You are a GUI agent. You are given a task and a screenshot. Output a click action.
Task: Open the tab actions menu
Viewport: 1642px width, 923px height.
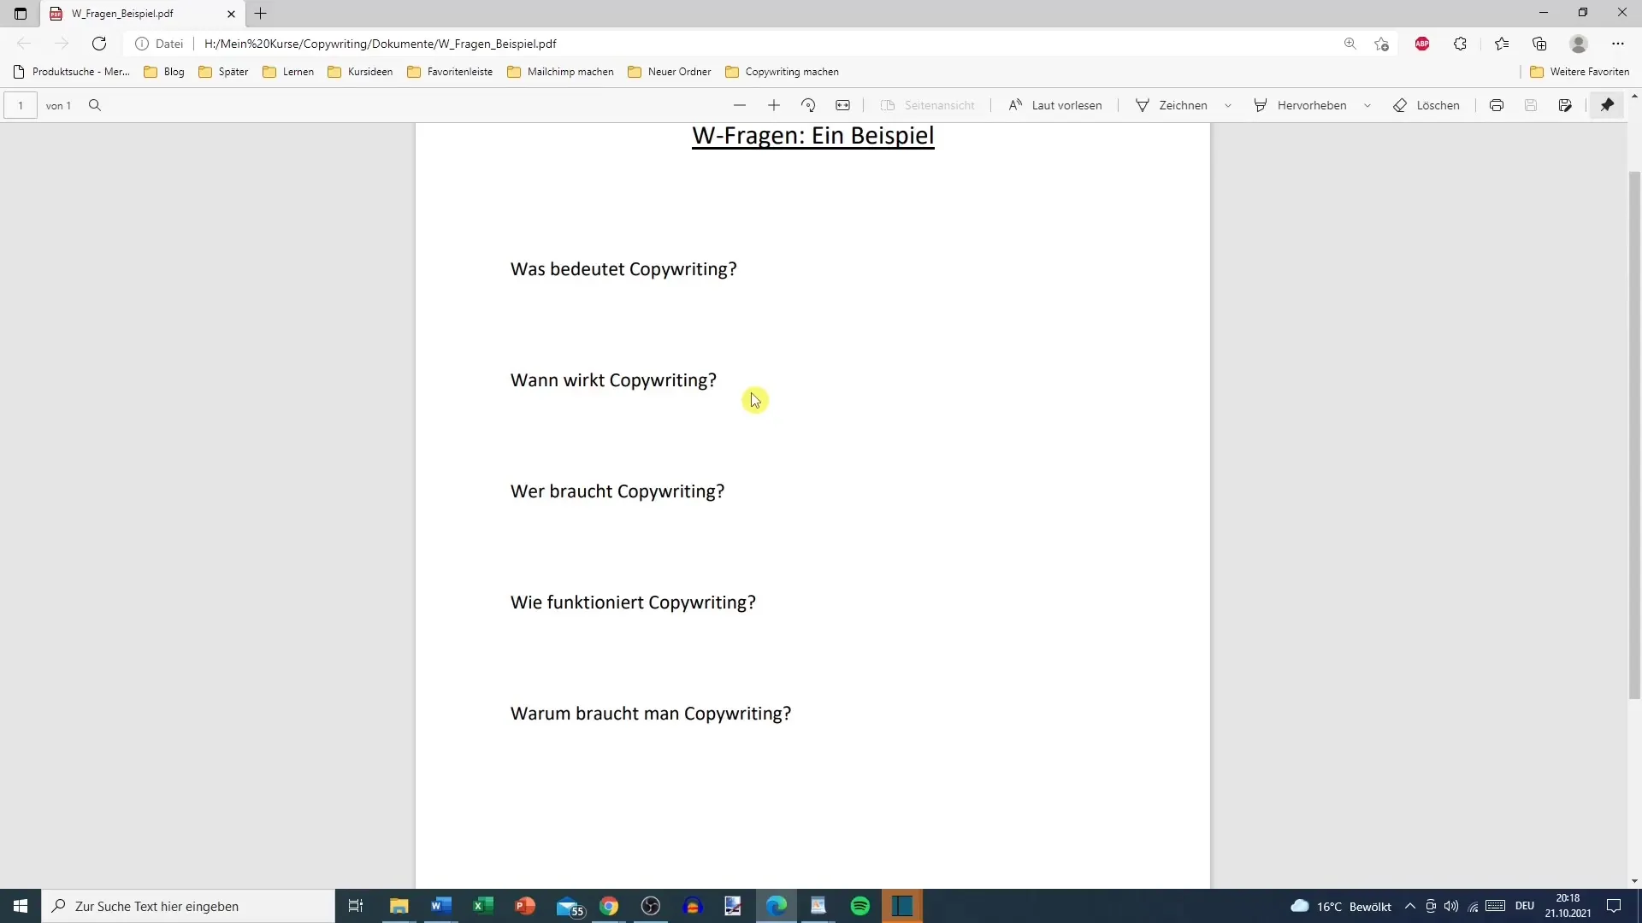tap(21, 14)
